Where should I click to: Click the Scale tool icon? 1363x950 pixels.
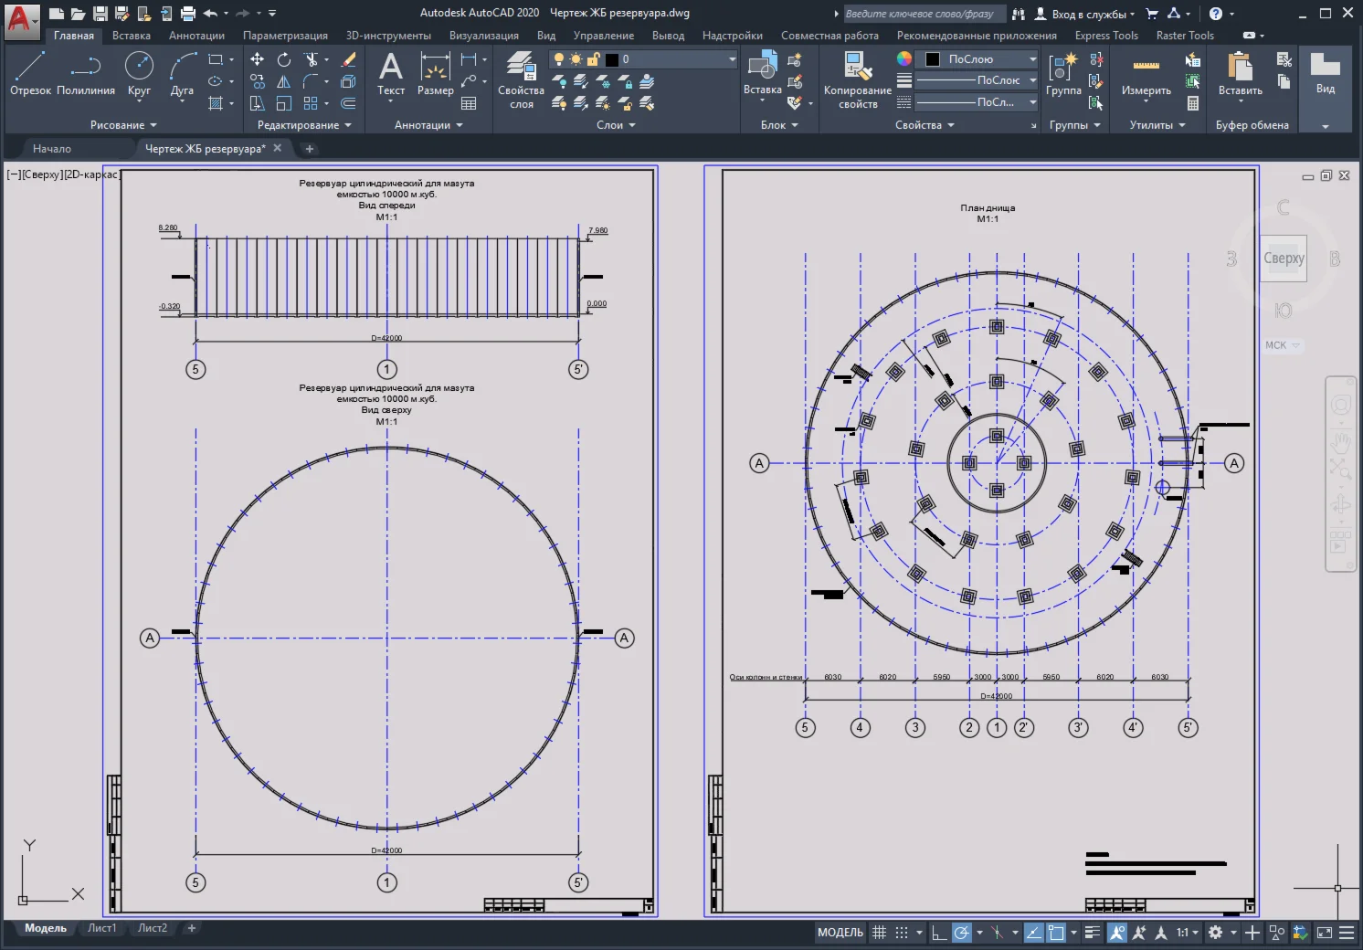pos(284,103)
